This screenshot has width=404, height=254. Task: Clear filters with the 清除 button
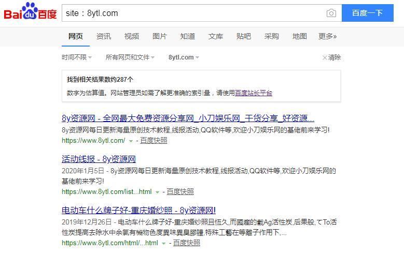point(331,57)
